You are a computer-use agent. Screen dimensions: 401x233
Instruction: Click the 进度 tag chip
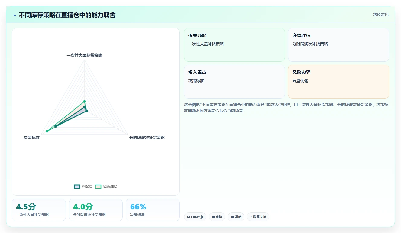pos(236,217)
